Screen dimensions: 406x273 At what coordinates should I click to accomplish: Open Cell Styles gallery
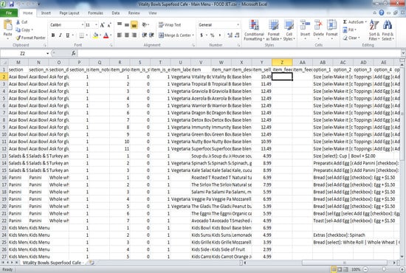click(x=289, y=30)
